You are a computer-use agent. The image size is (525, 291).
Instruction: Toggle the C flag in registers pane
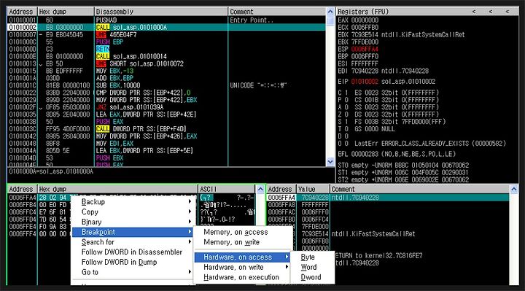click(x=346, y=93)
